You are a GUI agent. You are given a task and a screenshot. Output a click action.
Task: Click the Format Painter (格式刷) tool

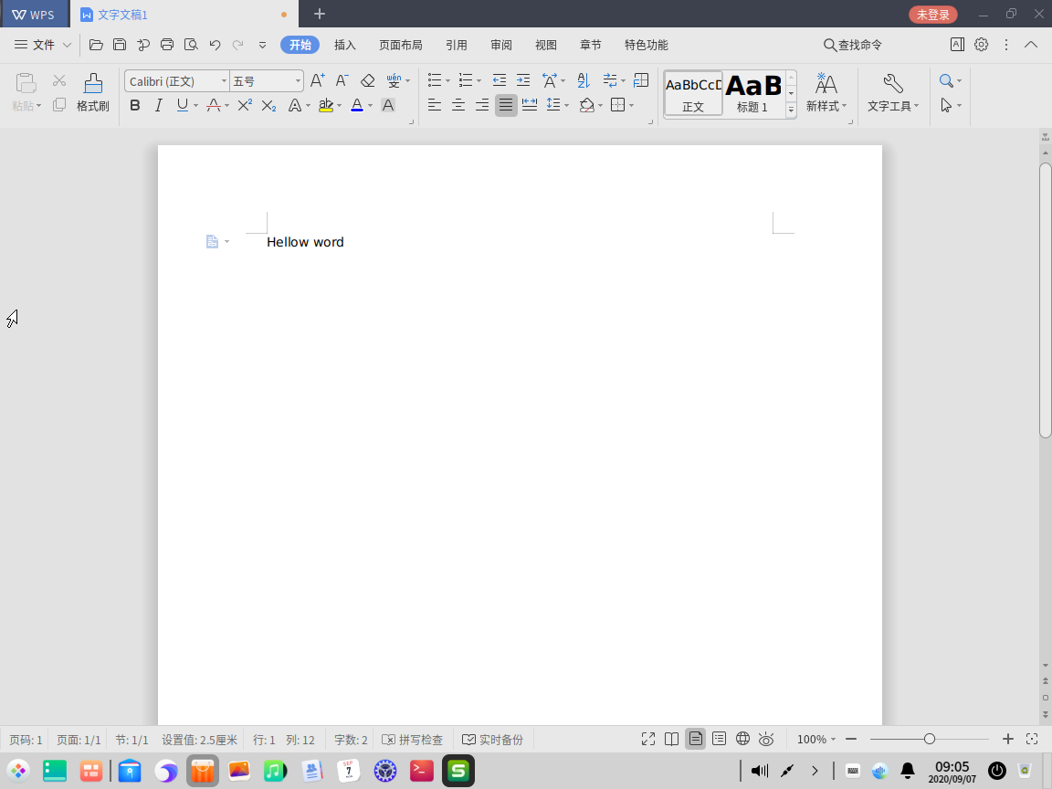coord(92,92)
